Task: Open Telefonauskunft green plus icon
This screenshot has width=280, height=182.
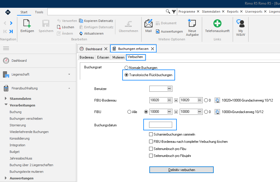Action: click(x=217, y=23)
